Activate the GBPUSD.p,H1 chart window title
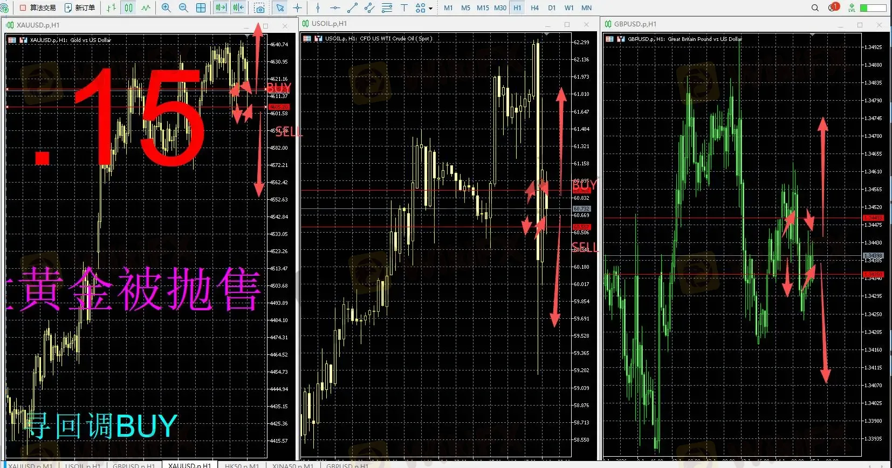The height and width of the screenshot is (468, 892). [635, 24]
